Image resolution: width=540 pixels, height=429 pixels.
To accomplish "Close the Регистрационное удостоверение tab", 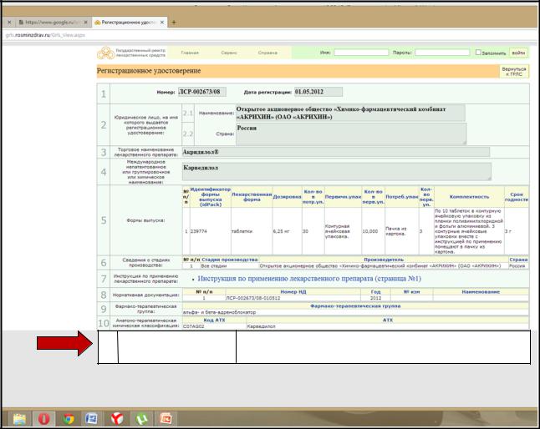I will pyautogui.click(x=162, y=23).
